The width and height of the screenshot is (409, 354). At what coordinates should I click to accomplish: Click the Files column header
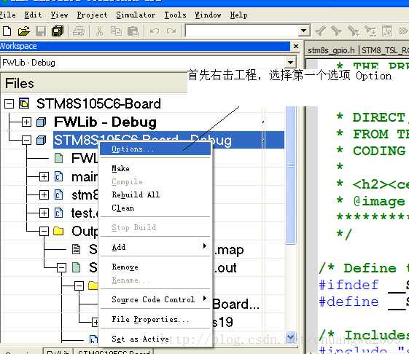click(x=94, y=83)
